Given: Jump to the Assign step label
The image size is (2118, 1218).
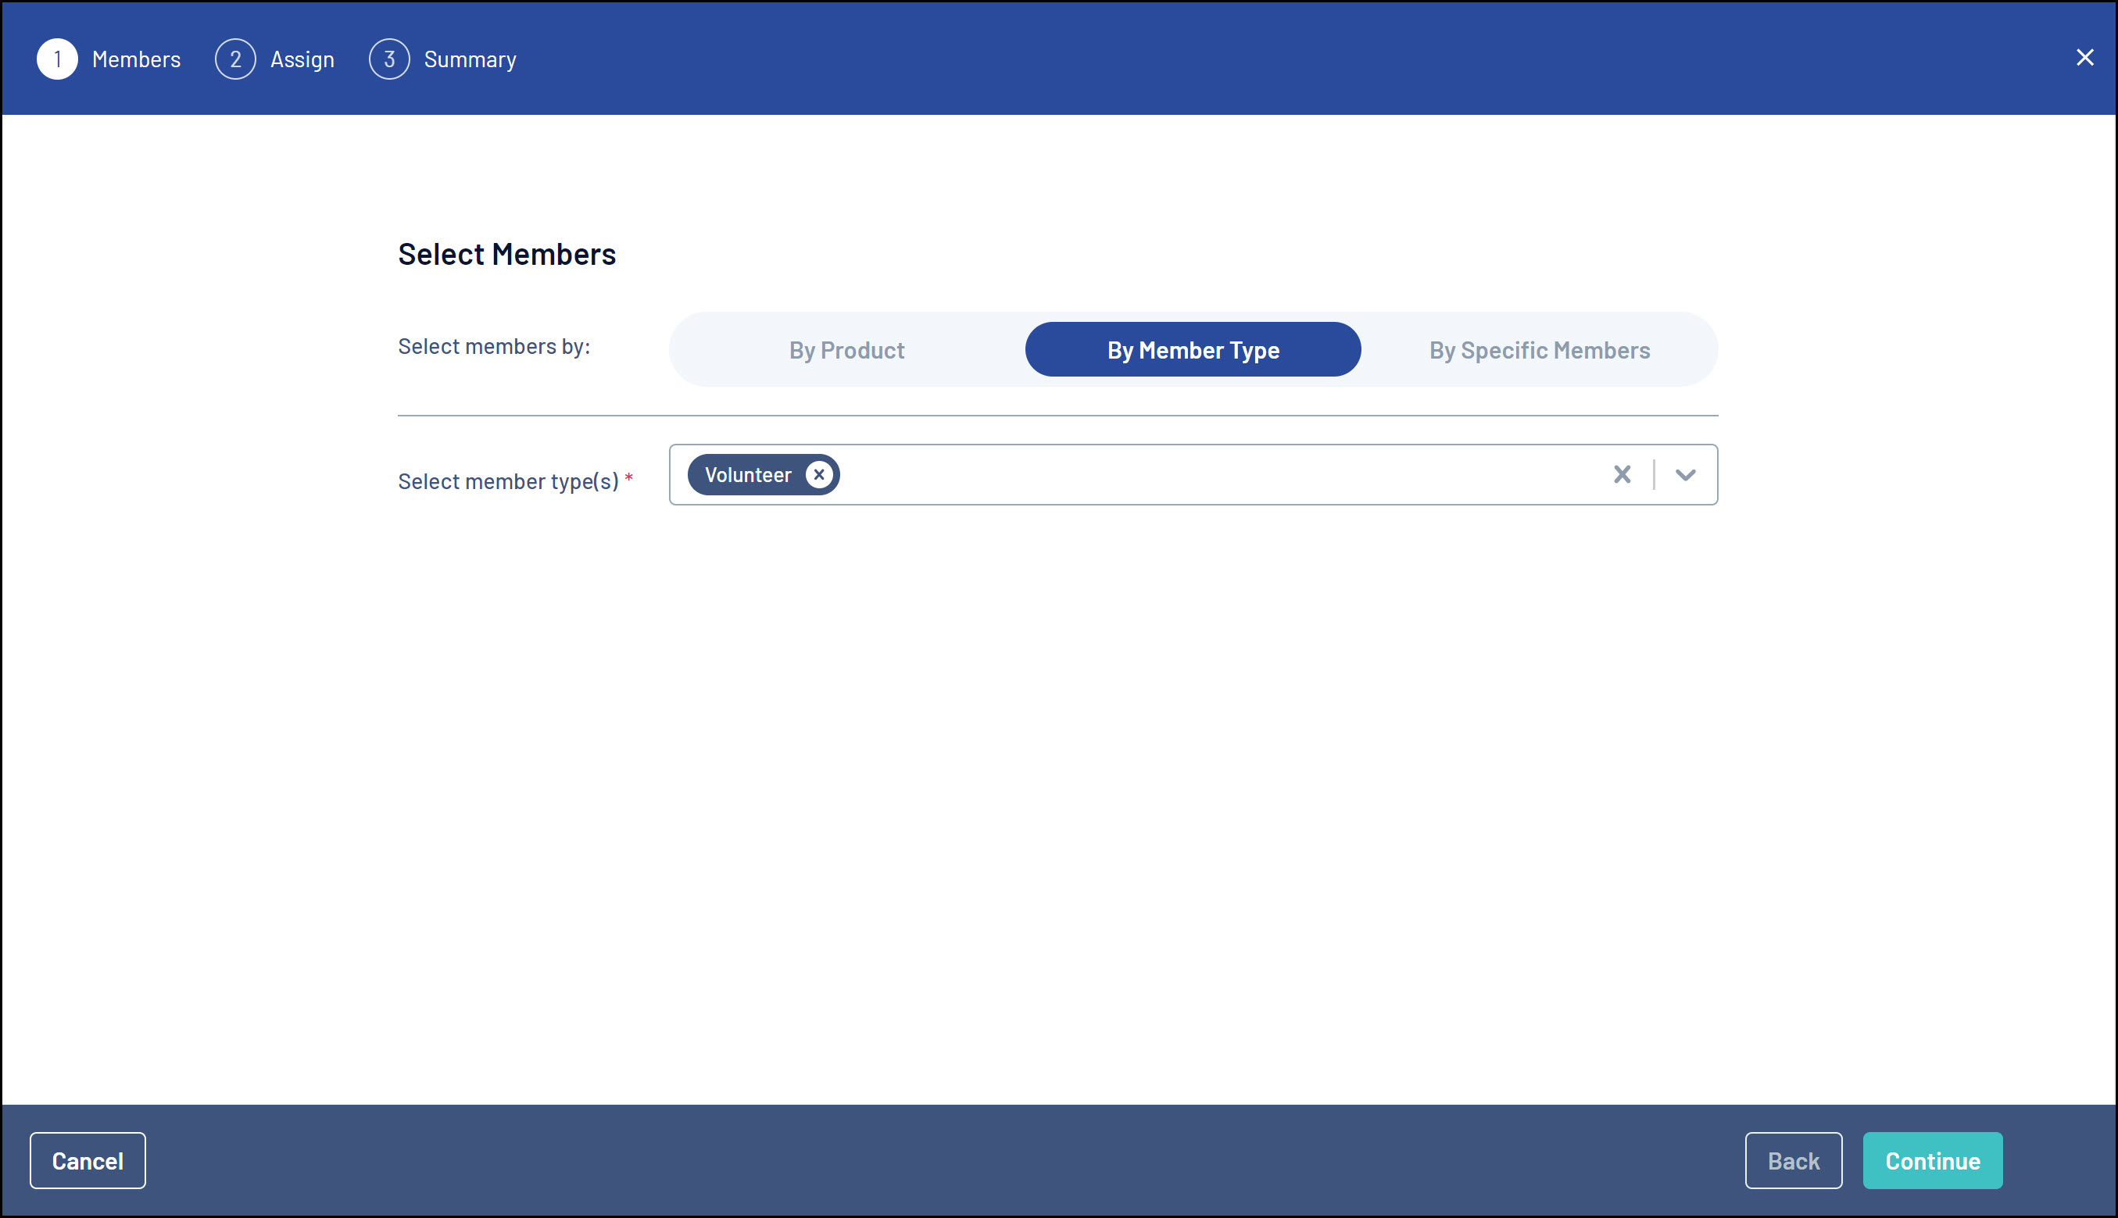Looking at the screenshot, I should tap(302, 59).
